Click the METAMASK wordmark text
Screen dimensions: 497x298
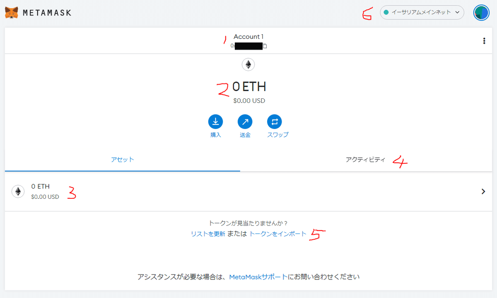(47, 13)
